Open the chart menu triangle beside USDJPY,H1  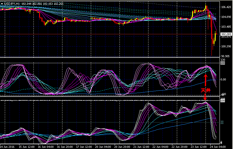[2, 4]
